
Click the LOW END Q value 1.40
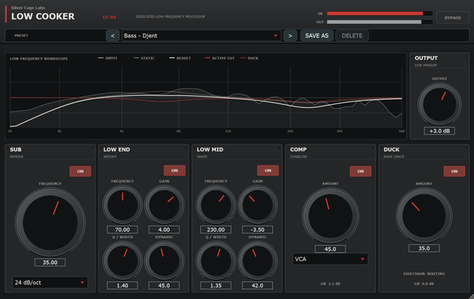[122, 285]
